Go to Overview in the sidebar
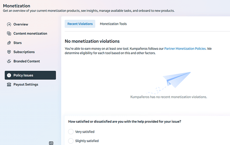Image resolution: width=230 pixels, height=145 pixels. pyautogui.click(x=21, y=24)
